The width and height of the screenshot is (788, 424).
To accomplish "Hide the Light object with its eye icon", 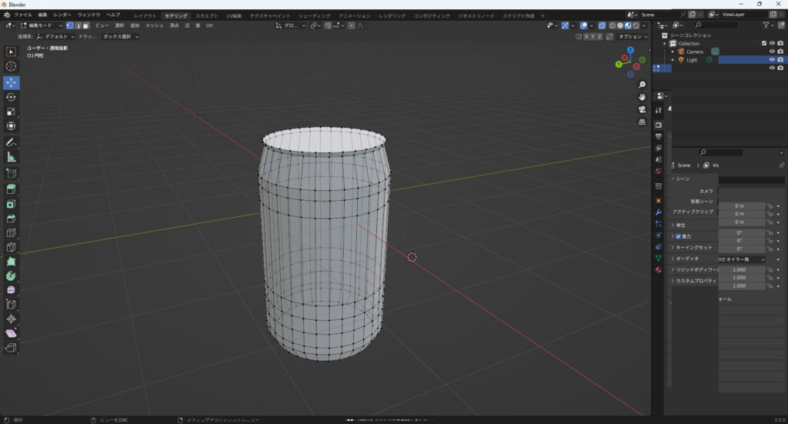I will 772,60.
